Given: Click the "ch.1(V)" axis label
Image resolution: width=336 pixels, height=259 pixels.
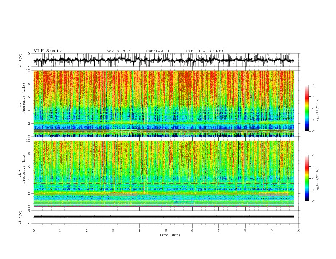Looking at the screenshot, I should [x=20, y=60].
